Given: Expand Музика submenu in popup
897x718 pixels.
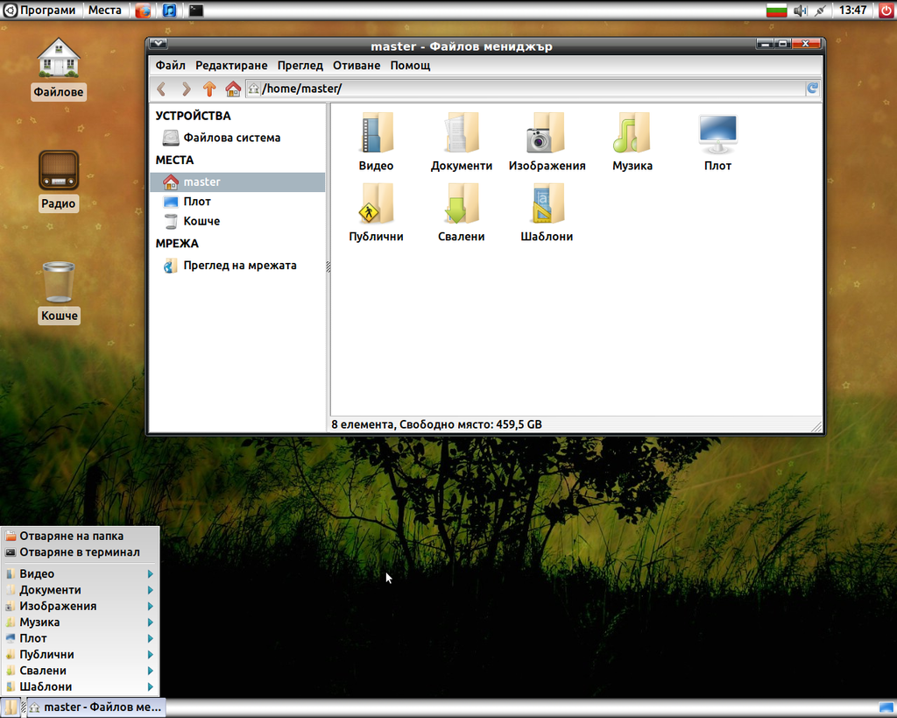Looking at the screenshot, I should tap(80, 622).
